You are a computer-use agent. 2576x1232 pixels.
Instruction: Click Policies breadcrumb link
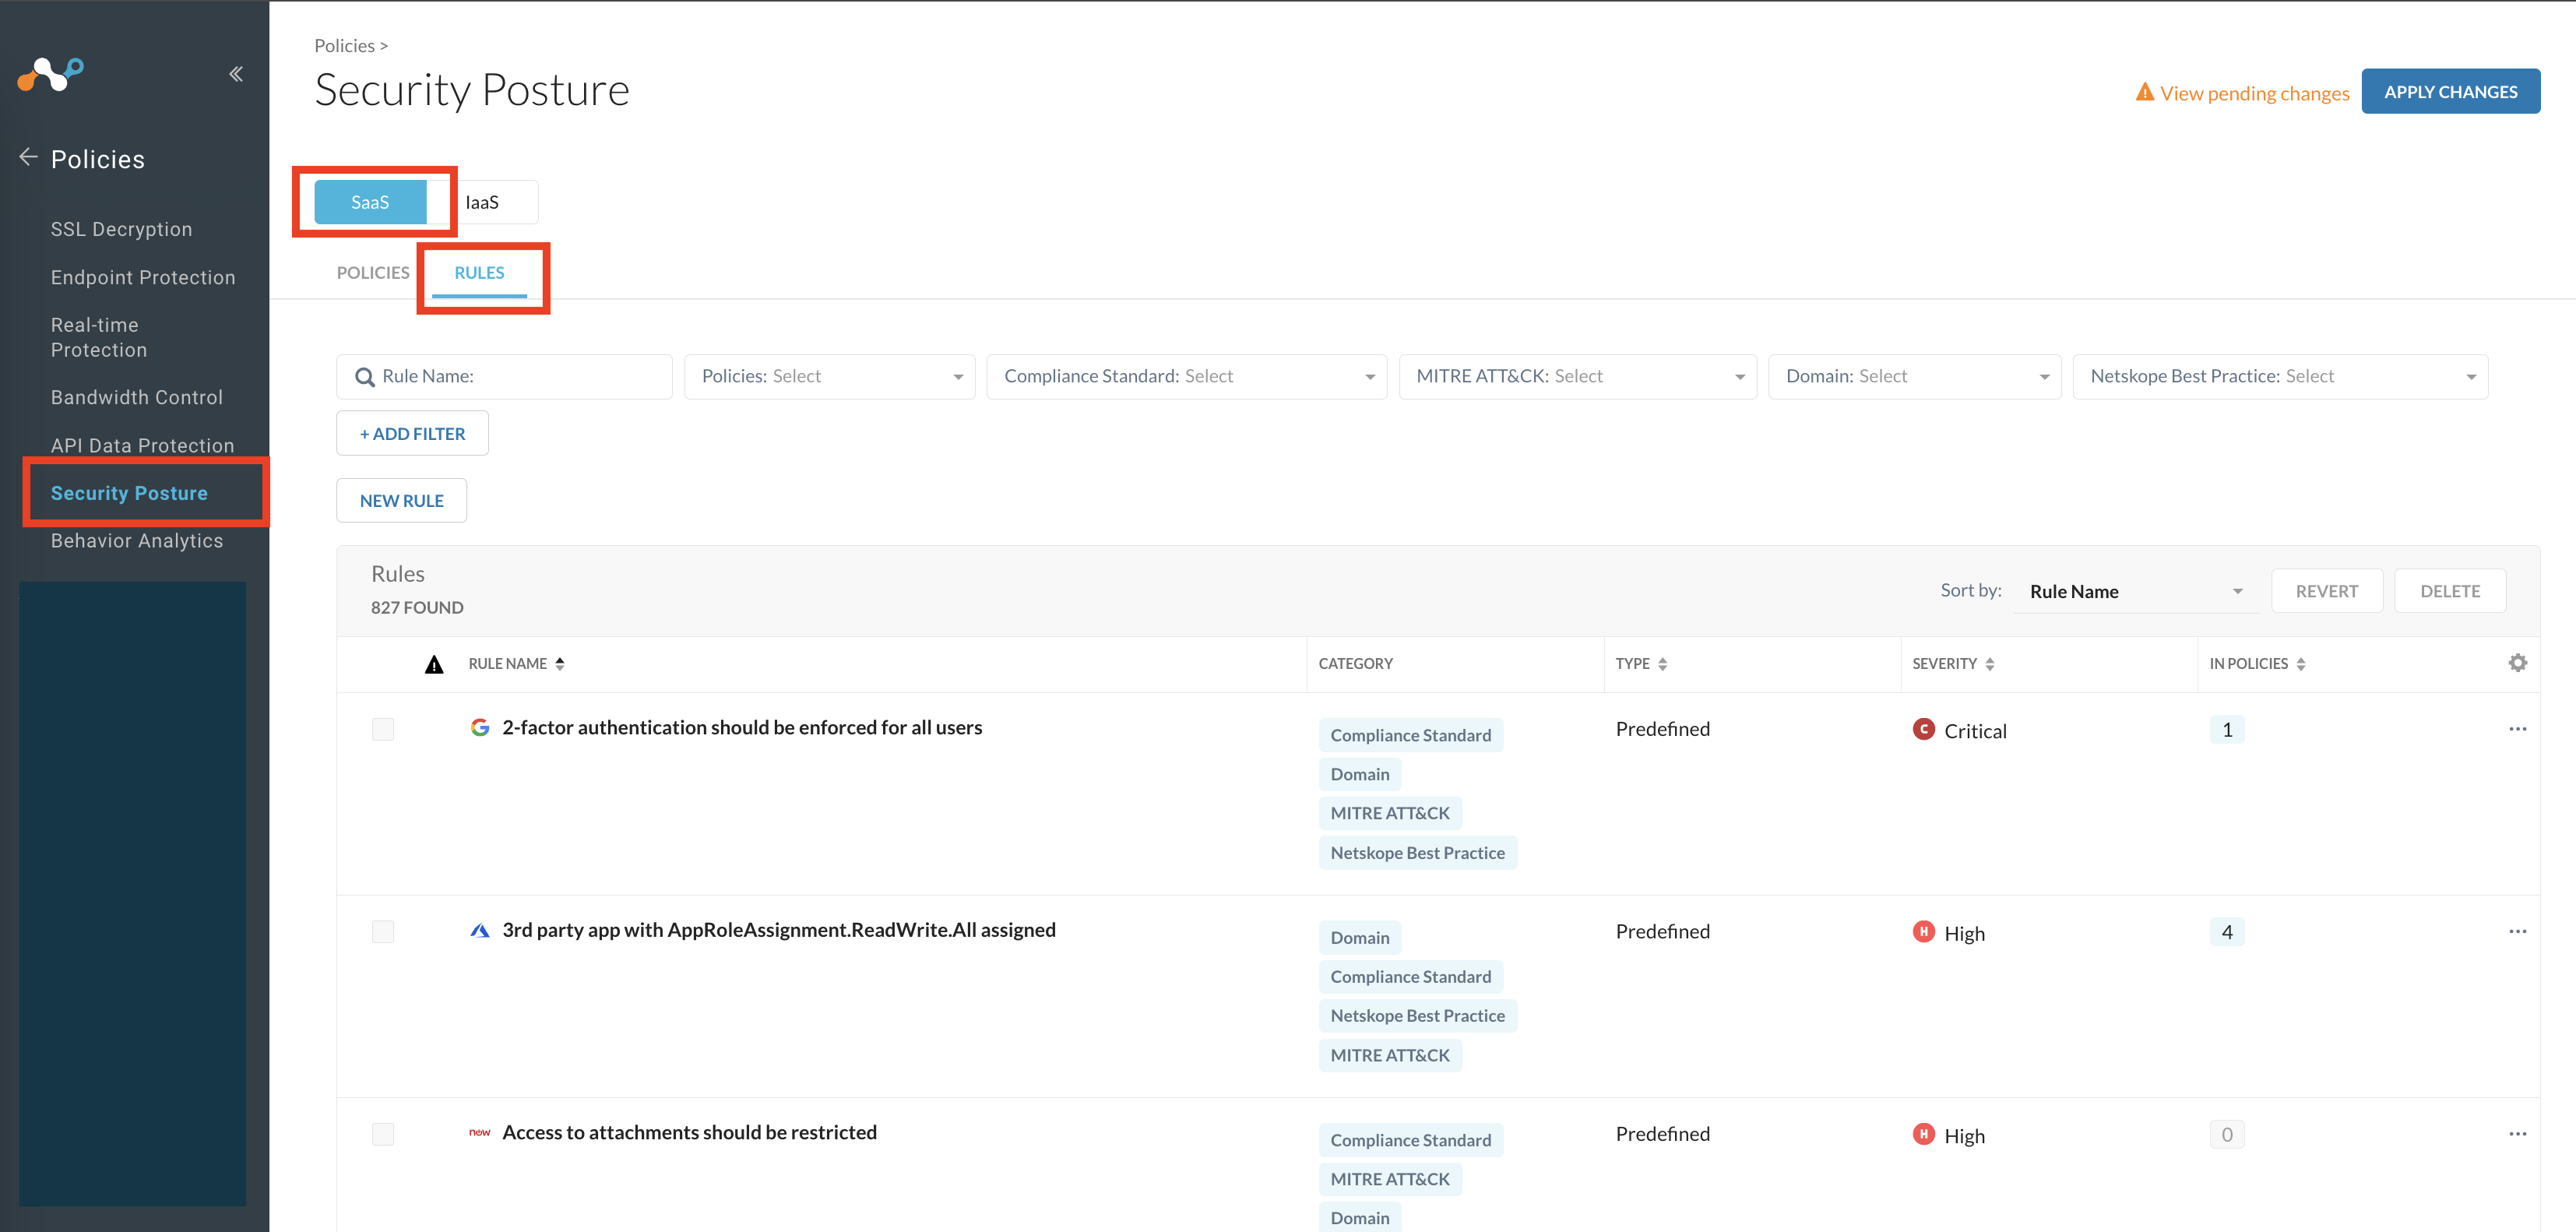(x=344, y=45)
